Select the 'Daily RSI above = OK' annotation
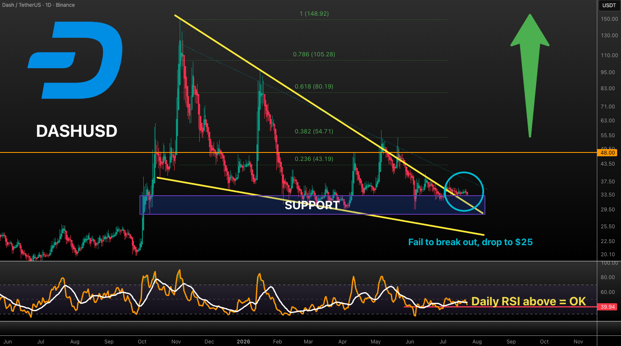This screenshot has height=346, width=621. pos(529,302)
